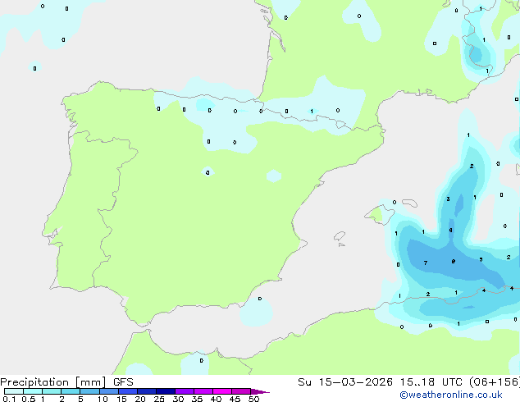520x402 pixels.
Task: Click the '7' precipitation value on the map
Action: 426,263
